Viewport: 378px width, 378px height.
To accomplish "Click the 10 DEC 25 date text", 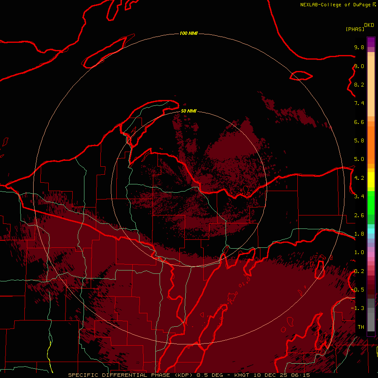I will click(x=272, y=375).
